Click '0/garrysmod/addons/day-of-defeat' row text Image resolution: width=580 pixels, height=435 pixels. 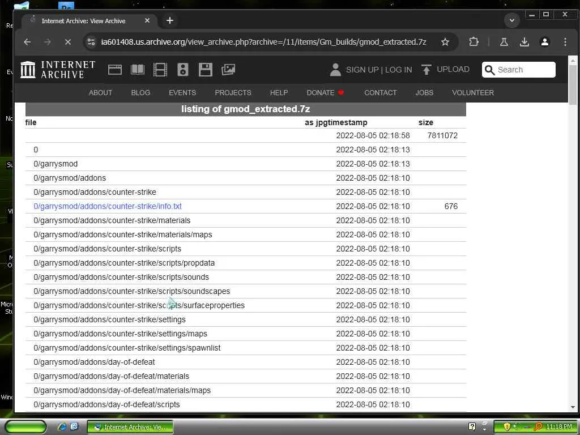click(x=94, y=362)
